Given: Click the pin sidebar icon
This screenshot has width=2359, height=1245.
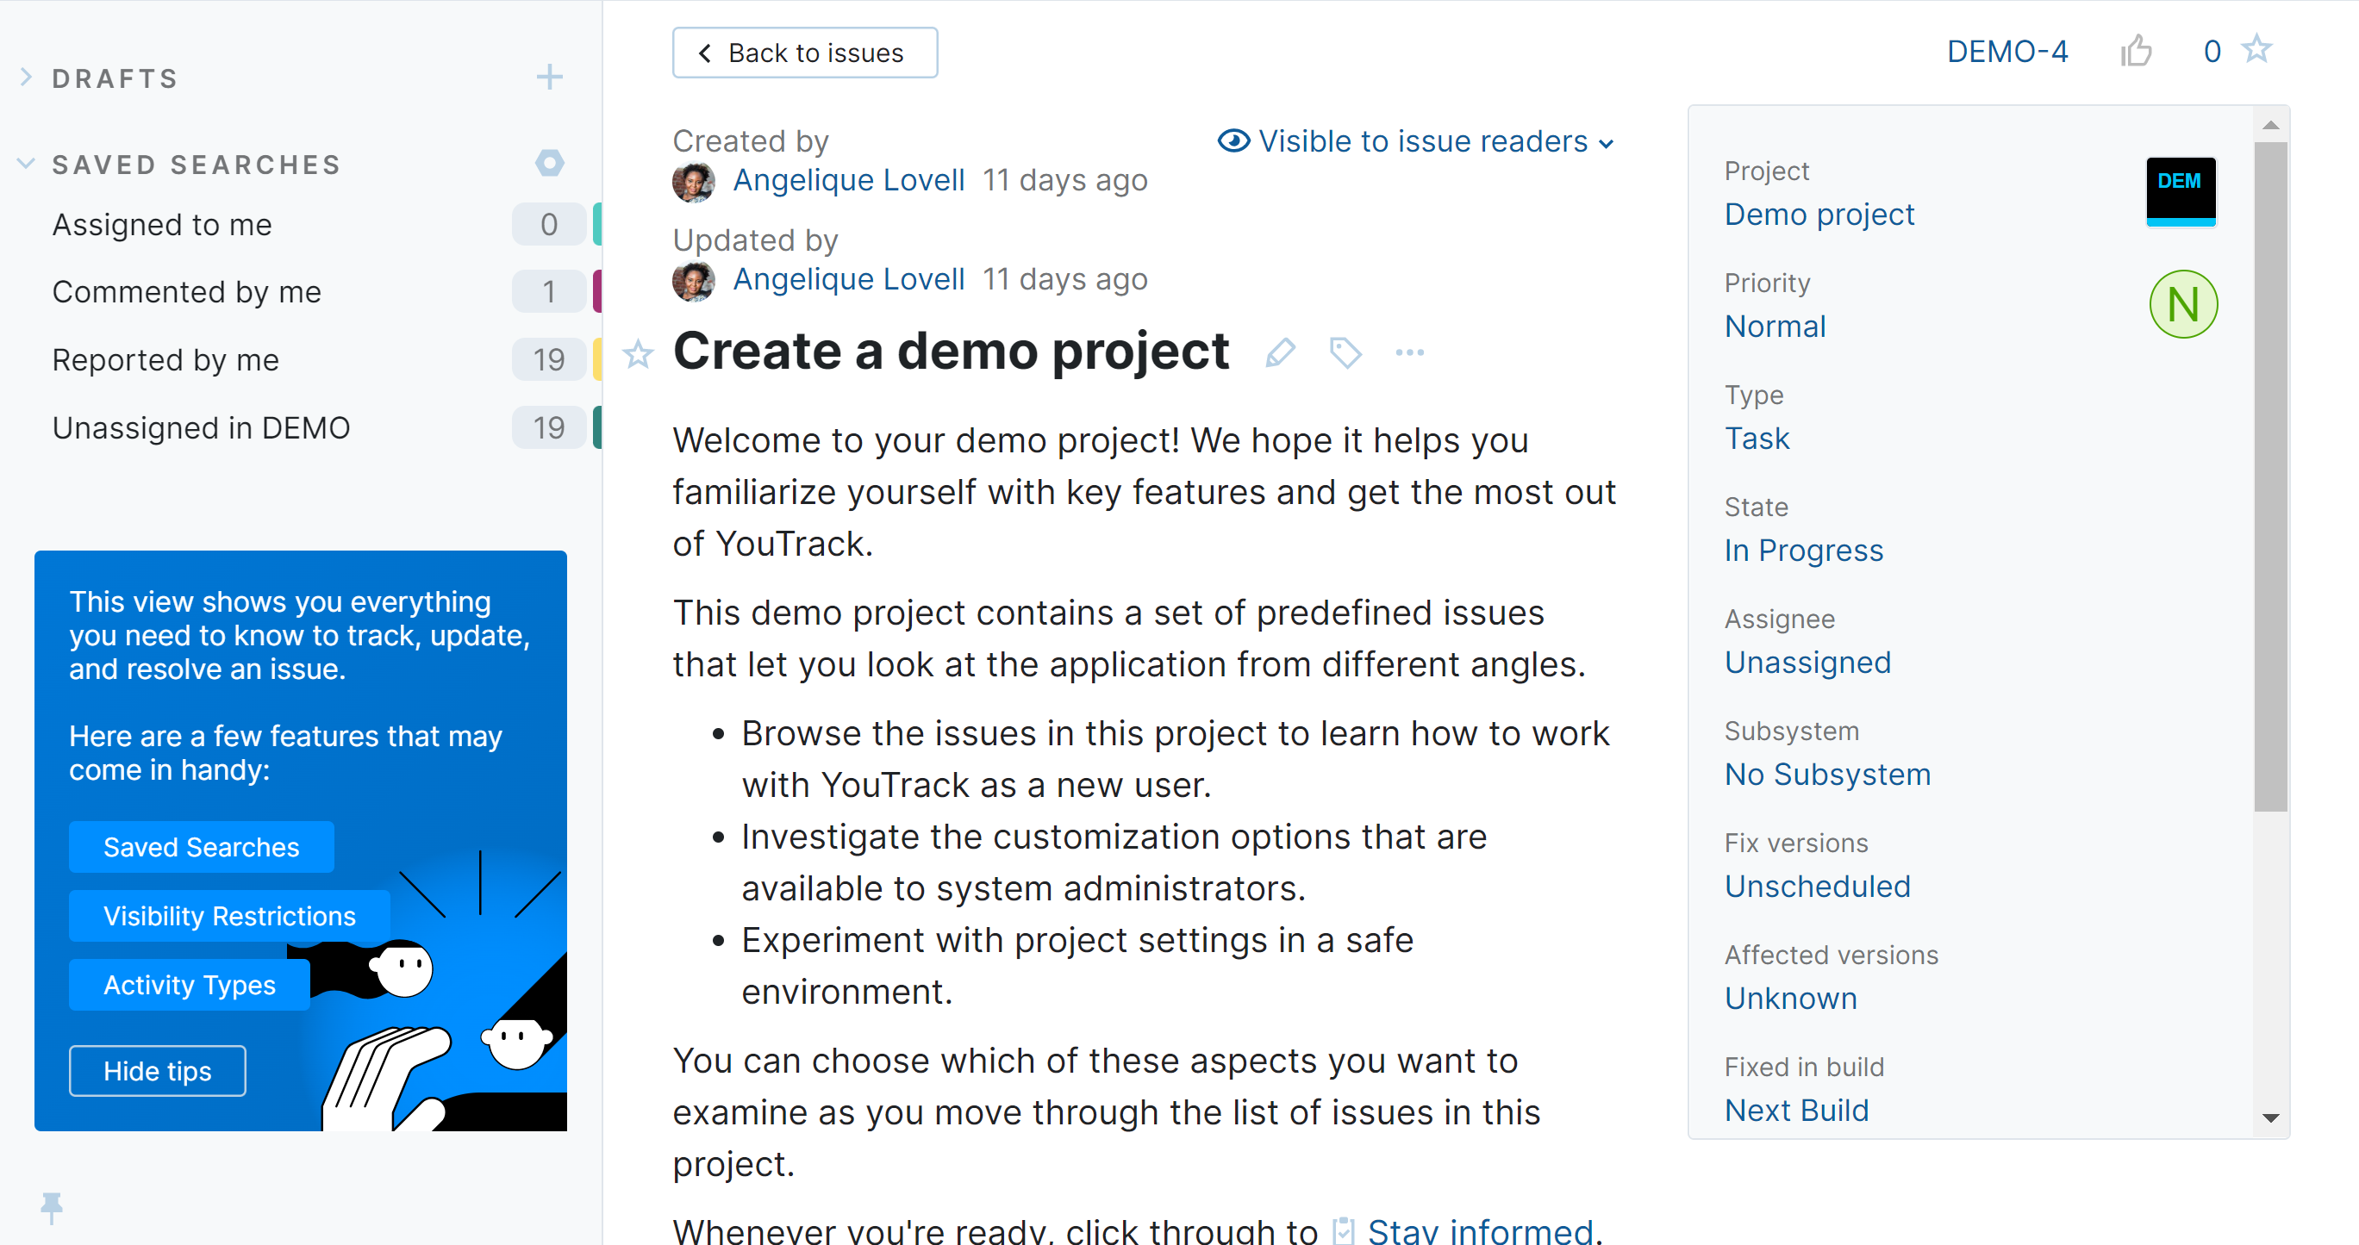Looking at the screenshot, I should pyautogui.click(x=53, y=1206).
